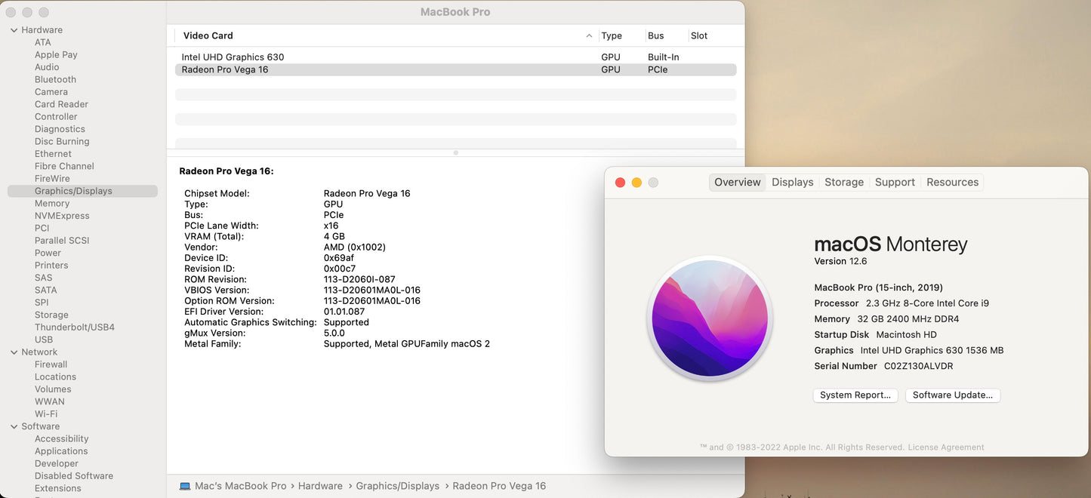
Task: Open the License Agreement link
Action: coord(946,447)
